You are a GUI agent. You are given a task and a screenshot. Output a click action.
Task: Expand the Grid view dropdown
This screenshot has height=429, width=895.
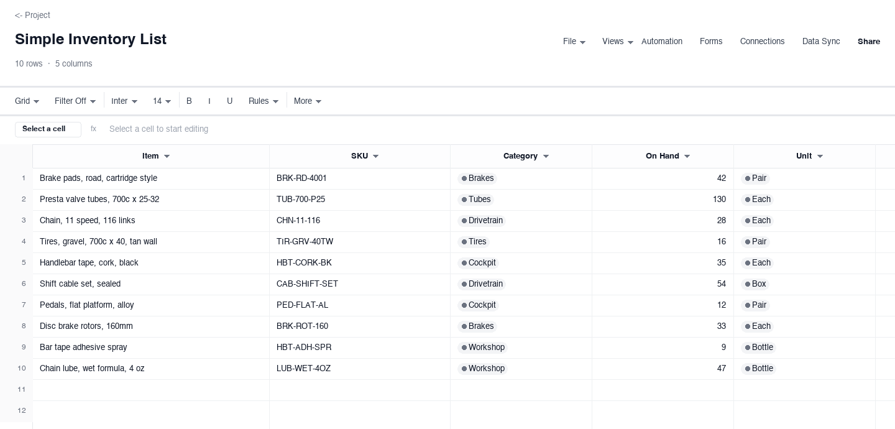coord(27,101)
